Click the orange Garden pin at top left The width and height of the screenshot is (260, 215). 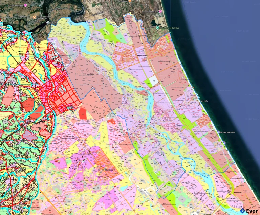pos(35,17)
